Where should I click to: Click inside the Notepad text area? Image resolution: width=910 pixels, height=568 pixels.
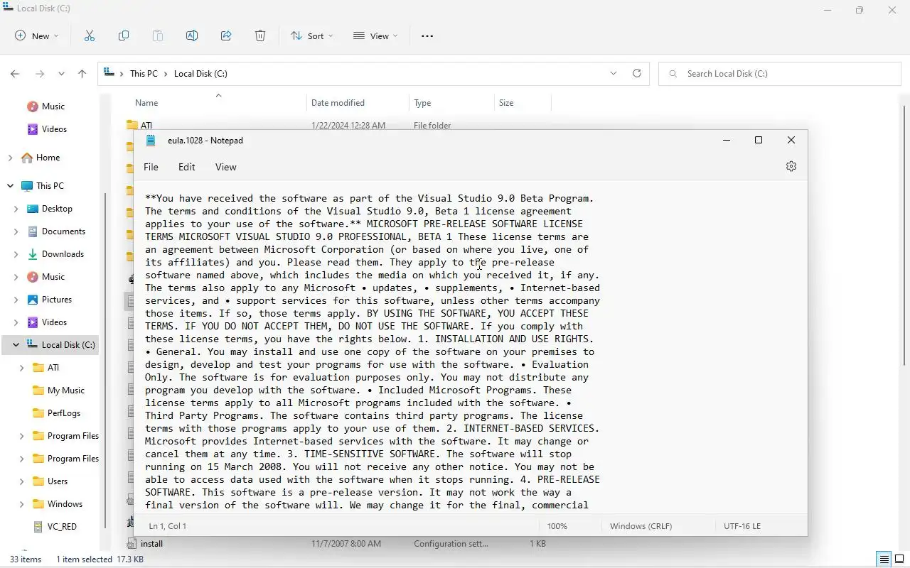[471, 348]
